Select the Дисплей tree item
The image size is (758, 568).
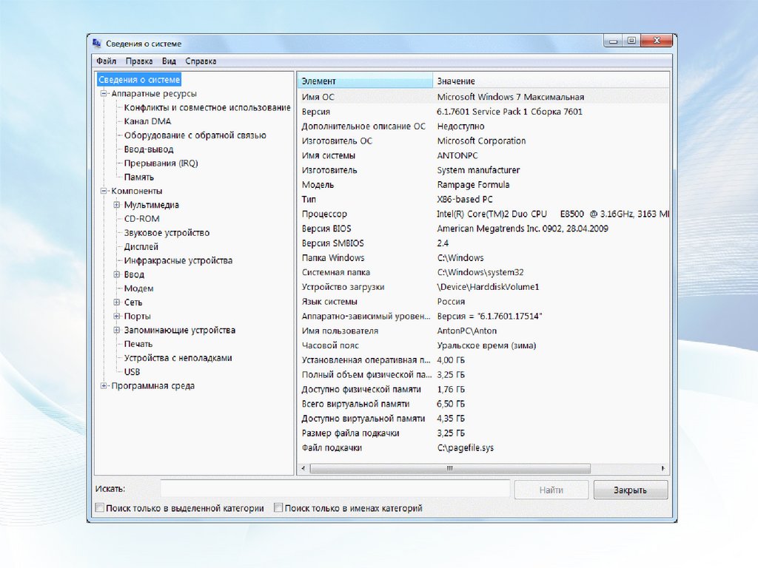pos(141,247)
